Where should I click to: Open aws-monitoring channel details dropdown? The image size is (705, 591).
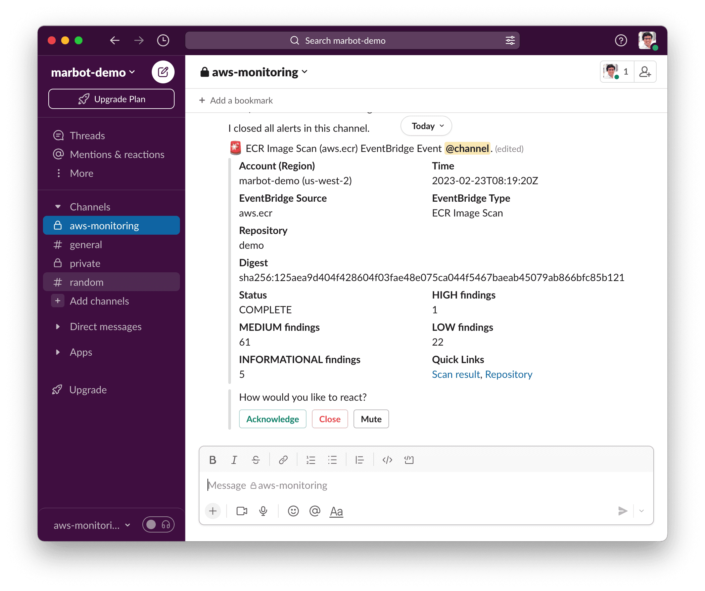[x=254, y=72]
